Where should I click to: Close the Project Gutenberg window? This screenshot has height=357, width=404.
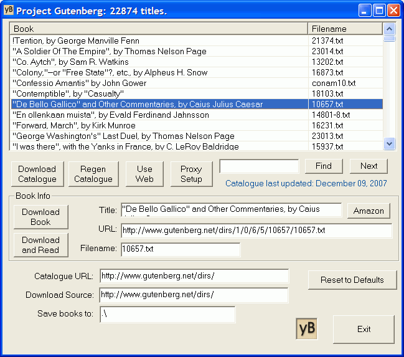point(393,11)
